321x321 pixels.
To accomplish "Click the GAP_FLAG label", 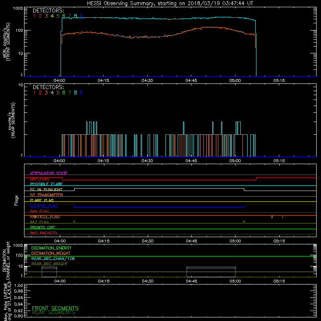I will coord(39,179).
